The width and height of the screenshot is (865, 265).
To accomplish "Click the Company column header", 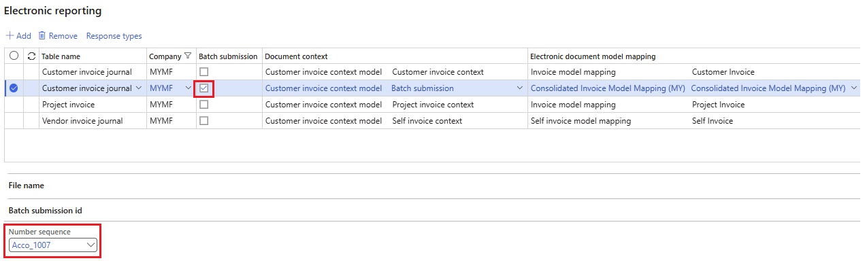I will point(165,56).
